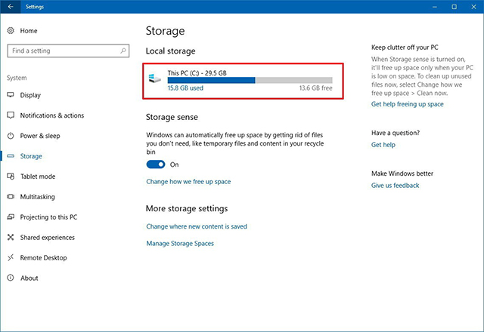Click This PC (C:) - 29.5 GB label
The height and width of the screenshot is (332, 484).
click(197, 73)
